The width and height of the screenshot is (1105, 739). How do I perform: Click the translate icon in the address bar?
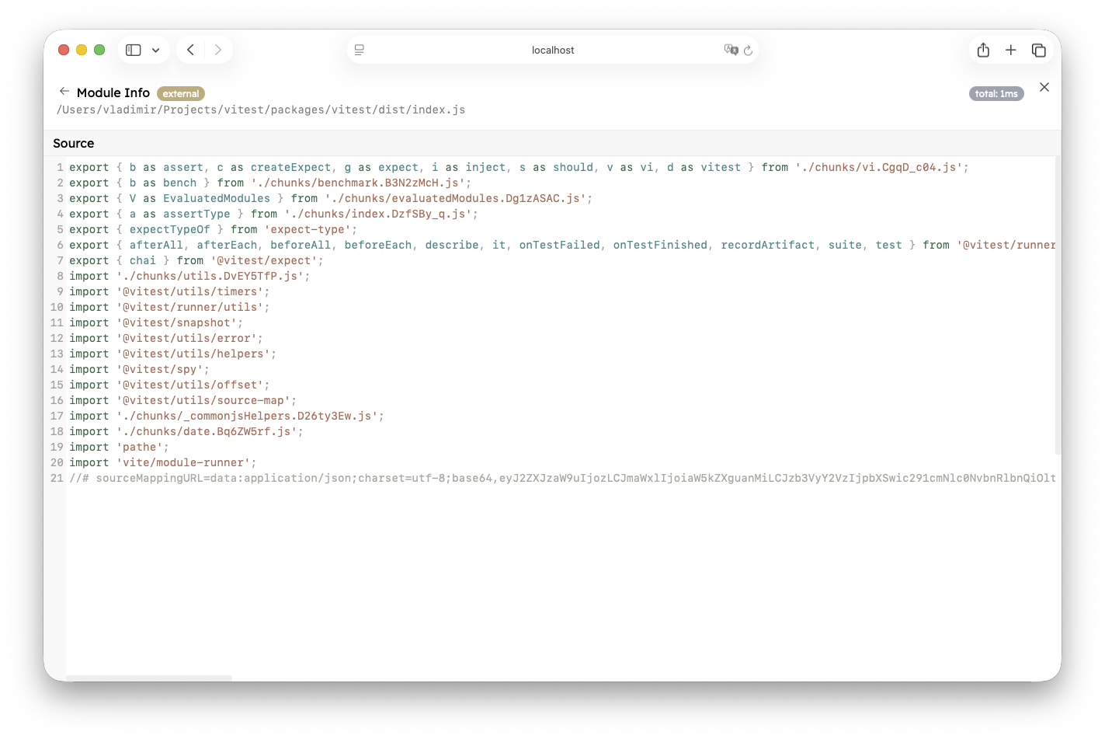(731, 50)
